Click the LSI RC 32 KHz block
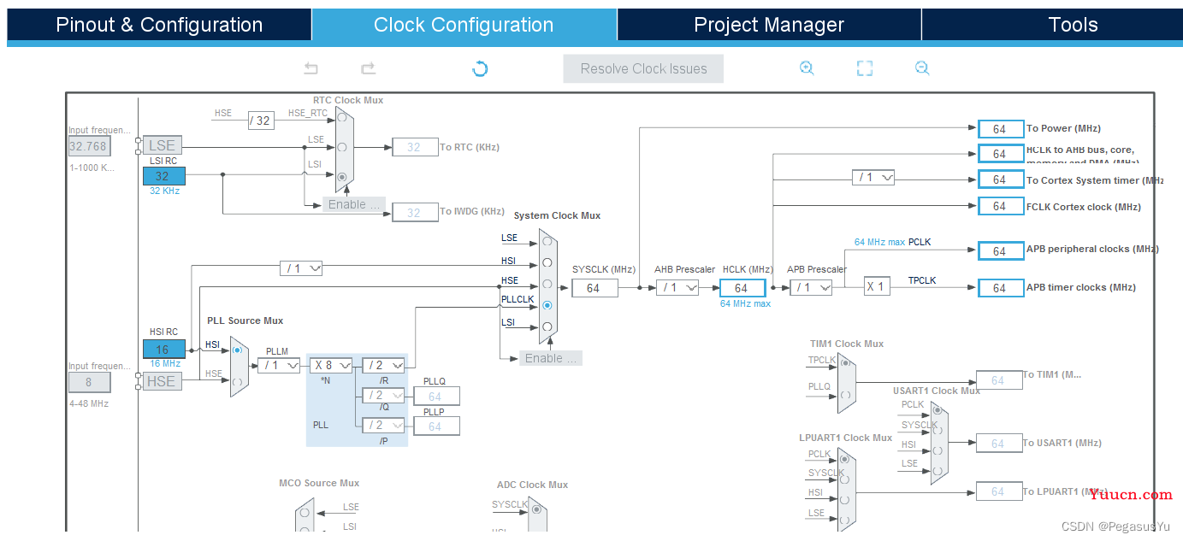Screen dimensions: 1183x541 click(x=163, y=176)
